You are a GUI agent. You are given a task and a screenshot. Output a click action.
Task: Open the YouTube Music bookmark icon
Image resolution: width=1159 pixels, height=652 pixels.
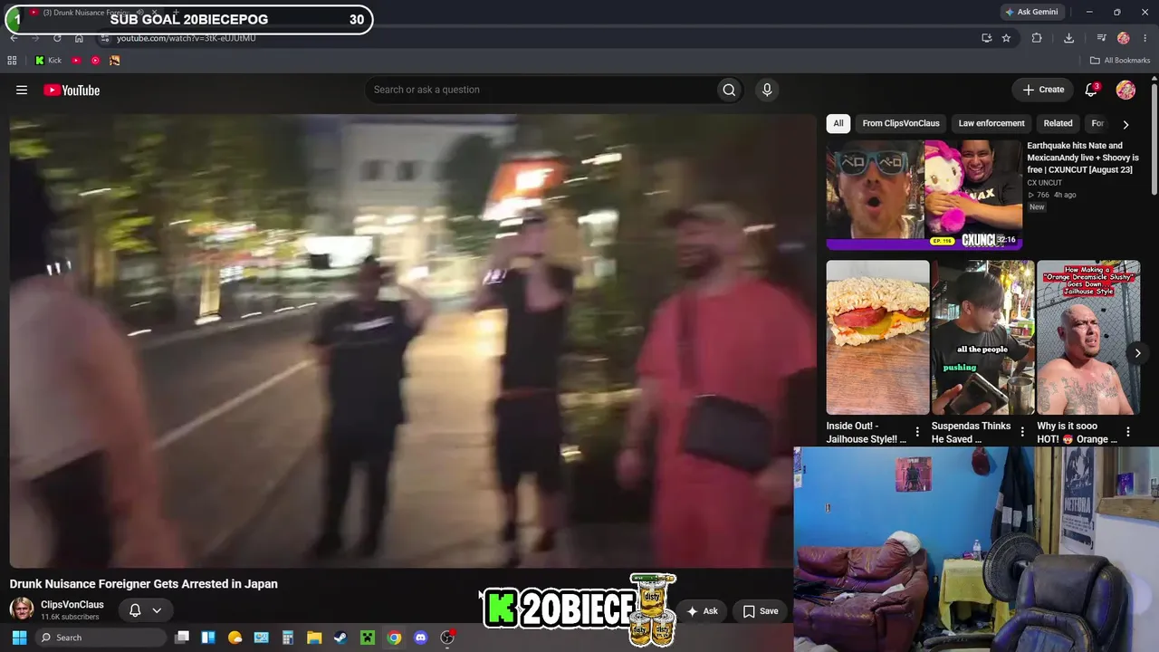[95, 61]
